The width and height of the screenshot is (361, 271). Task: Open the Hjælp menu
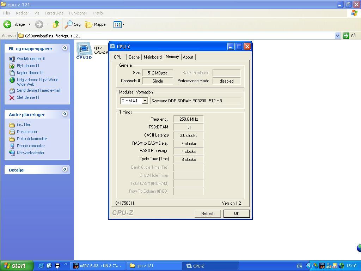click(98, 13)
